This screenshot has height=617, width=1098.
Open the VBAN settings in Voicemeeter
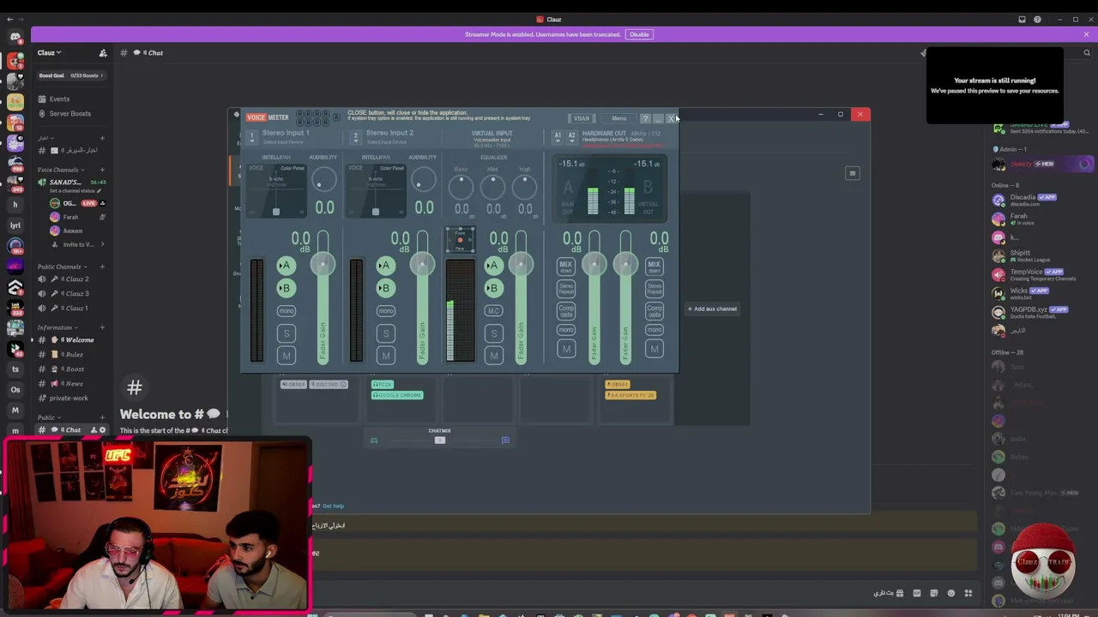(582, 118)
